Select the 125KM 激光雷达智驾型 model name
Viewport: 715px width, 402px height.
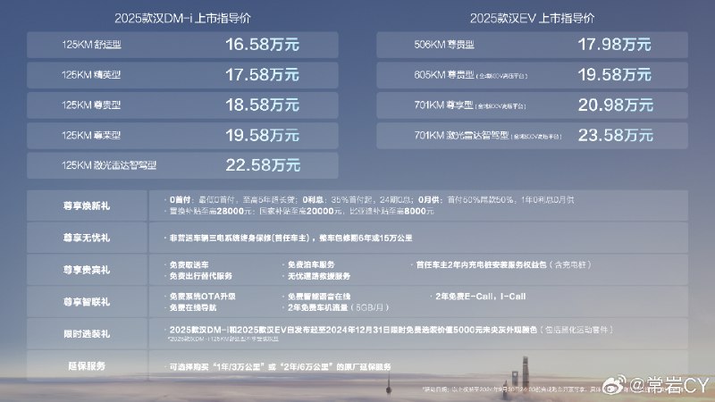point(109,165)
